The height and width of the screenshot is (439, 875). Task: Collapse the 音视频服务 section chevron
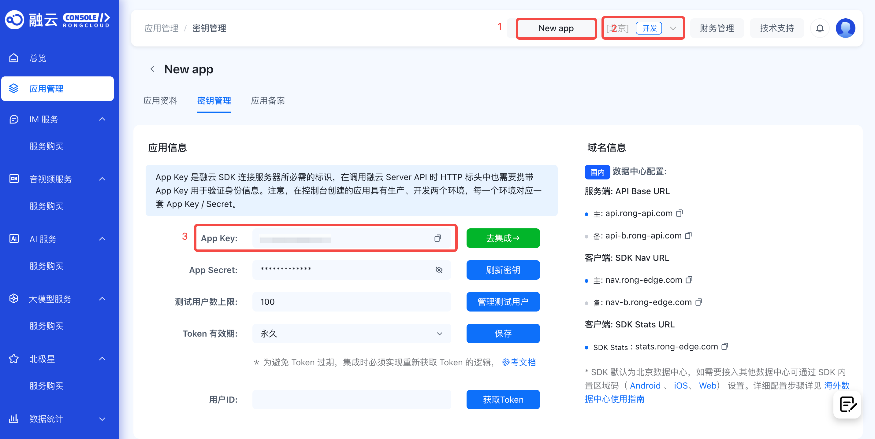(102, 179)
